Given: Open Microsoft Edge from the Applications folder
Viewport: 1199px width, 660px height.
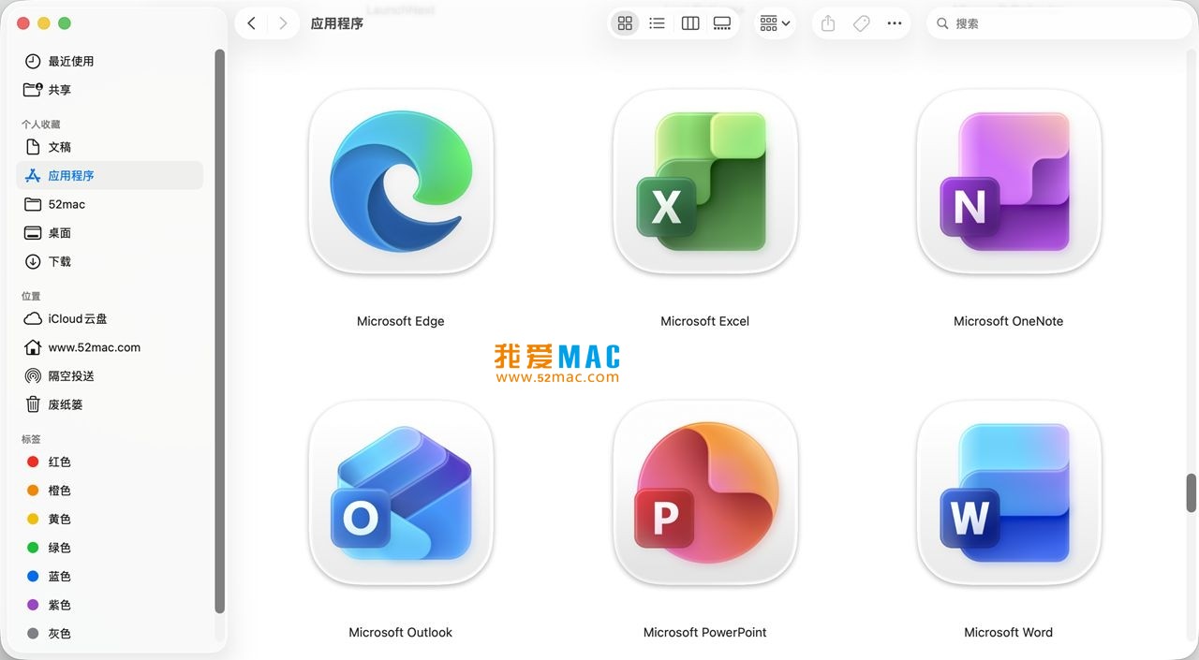Looking at the screenshot, I should [400, 183].
